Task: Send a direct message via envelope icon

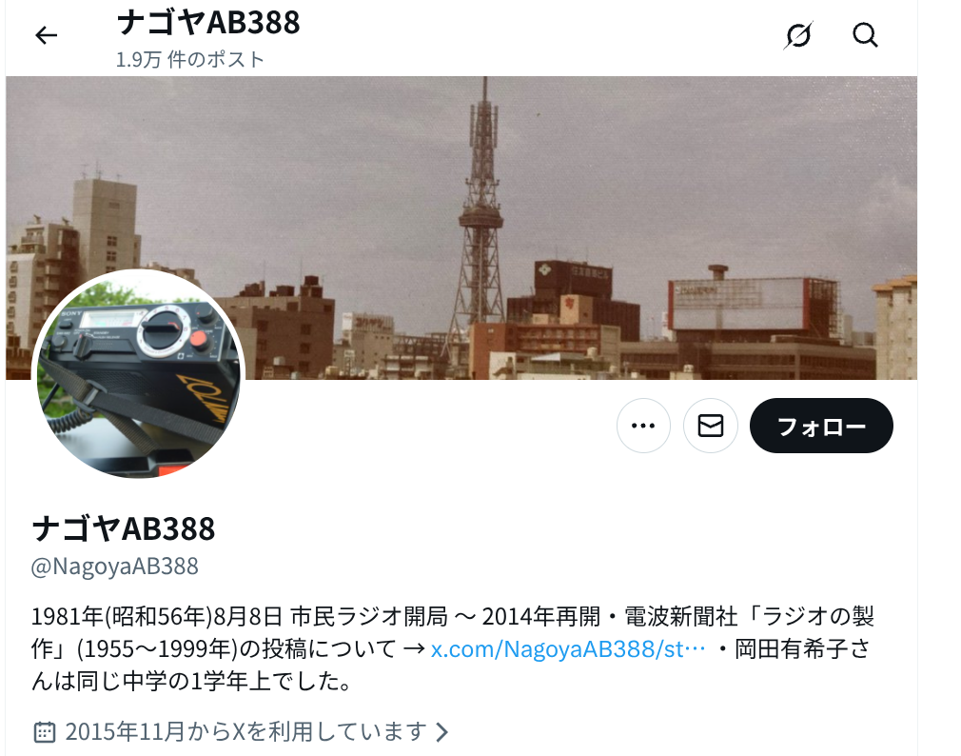Action: (711, 426)
